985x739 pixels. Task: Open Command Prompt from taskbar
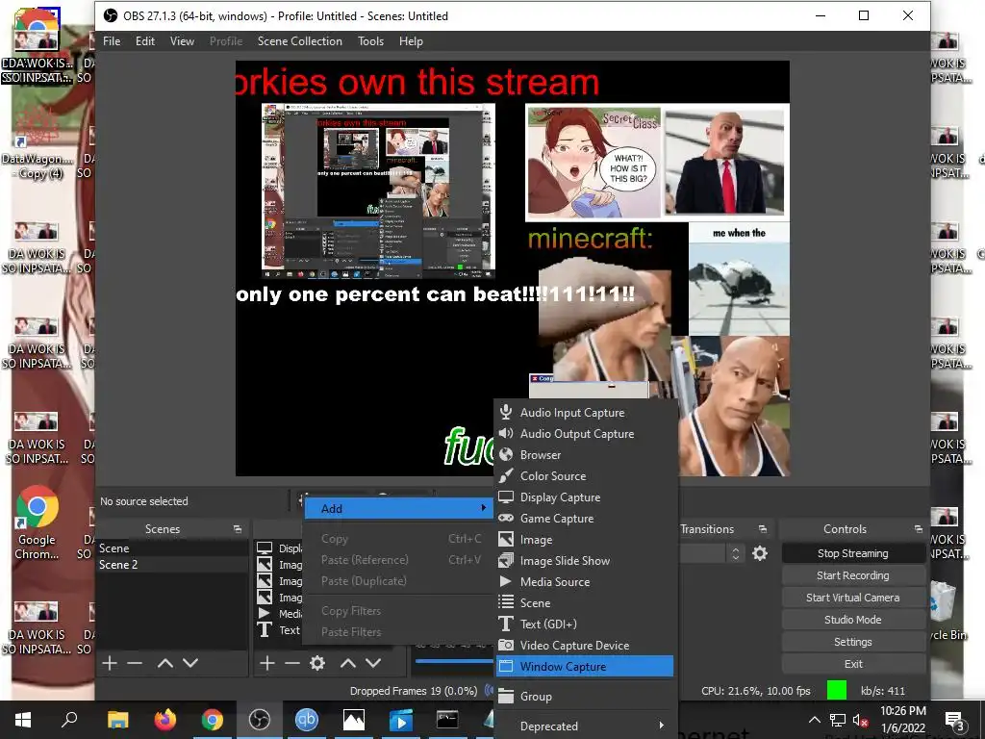tap(447, 720)
